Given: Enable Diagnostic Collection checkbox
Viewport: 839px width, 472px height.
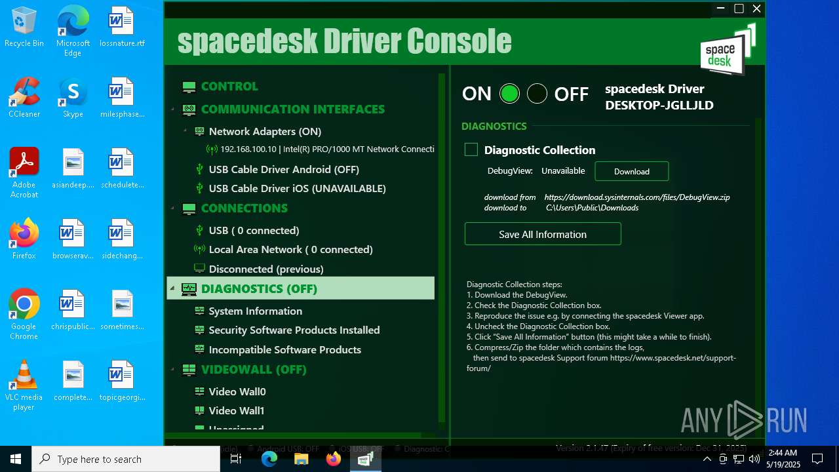Looking at the screenshot, I should (x=471, y=150).
